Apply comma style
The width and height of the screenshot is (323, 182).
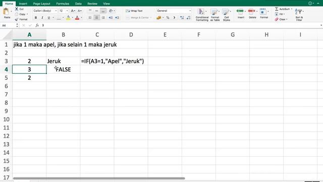click(174, 18)
